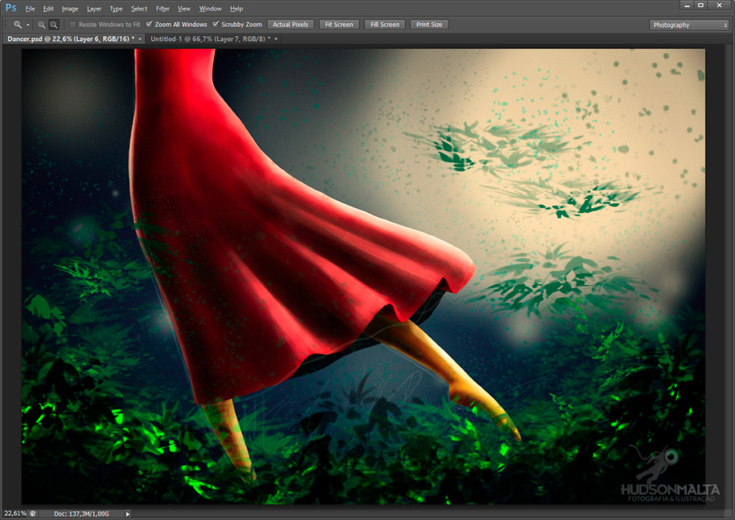This screenshot has height=520, width=735.
Task: Disable the Scrubby Zoom checkbox
Action: click(216, 24)
